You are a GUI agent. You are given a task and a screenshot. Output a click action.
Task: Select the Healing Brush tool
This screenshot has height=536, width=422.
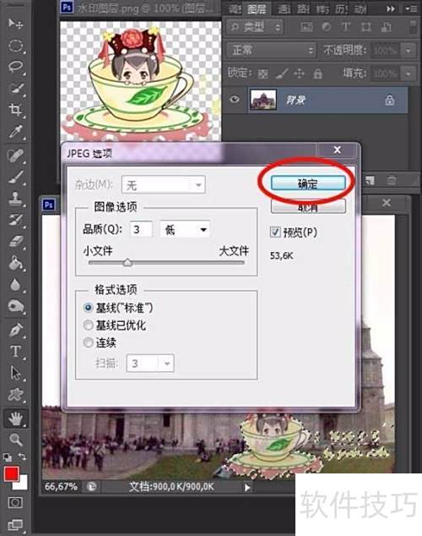tap(15, 156)
